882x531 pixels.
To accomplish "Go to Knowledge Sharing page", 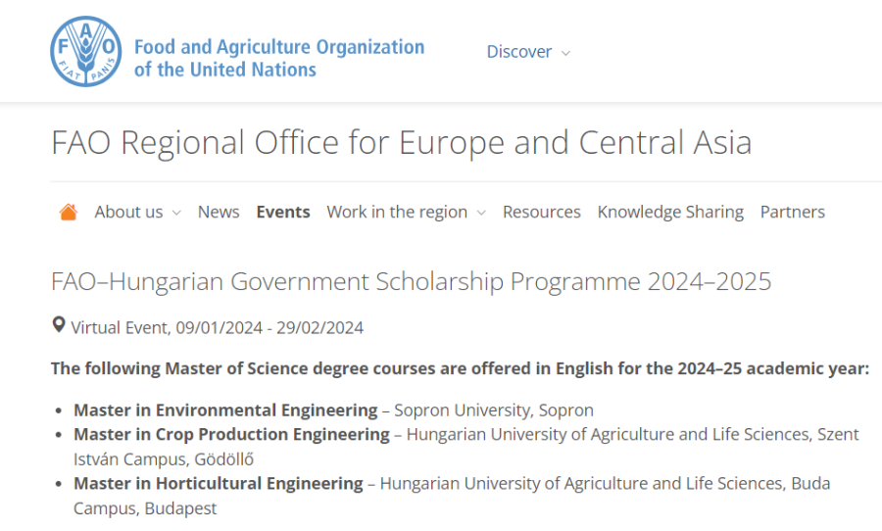I will [670, 212].
